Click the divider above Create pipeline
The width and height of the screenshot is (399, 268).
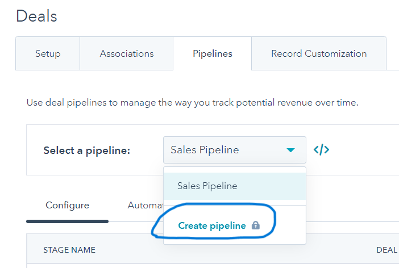pyautogui.click(x=234, y=206)
